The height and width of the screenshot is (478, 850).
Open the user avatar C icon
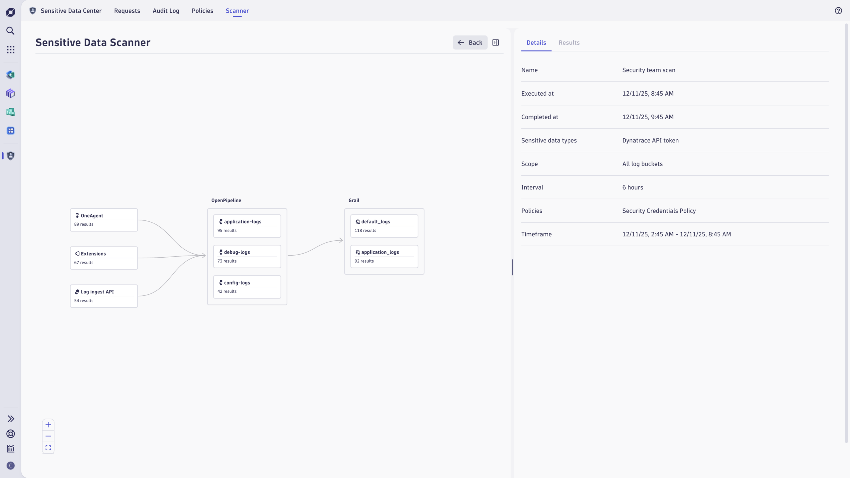tap(10, 466)
